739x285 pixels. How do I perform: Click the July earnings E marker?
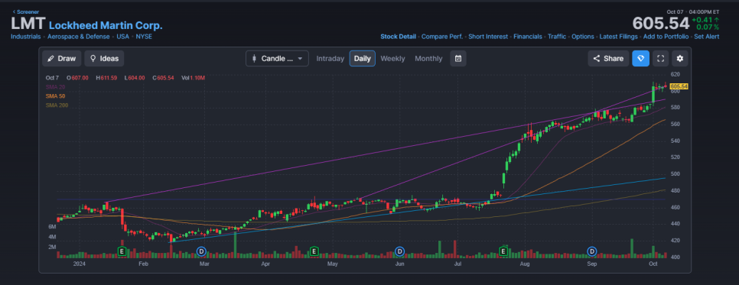tap(503, 251)
